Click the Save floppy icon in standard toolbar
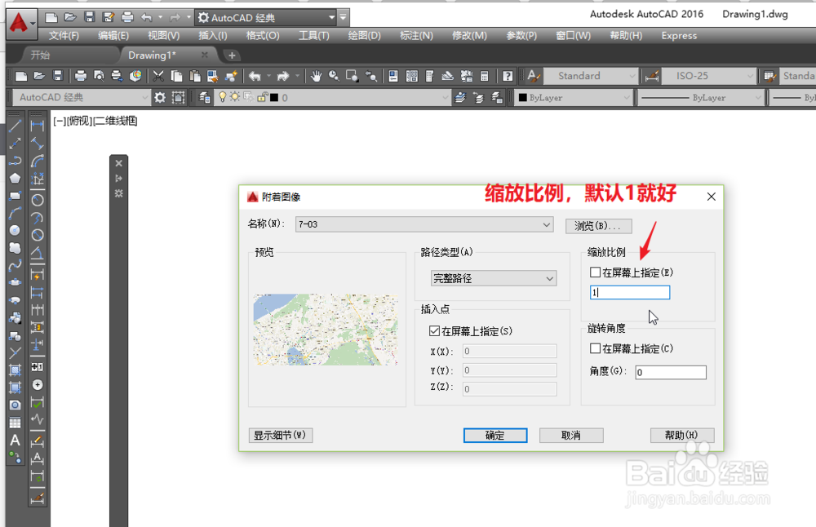The height and width of the screenshot is (527, 816). point(58,76)
